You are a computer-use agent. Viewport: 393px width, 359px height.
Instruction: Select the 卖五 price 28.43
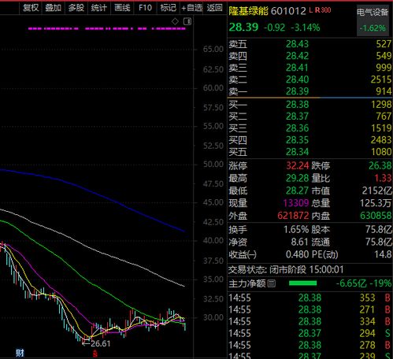pos(297,44)
